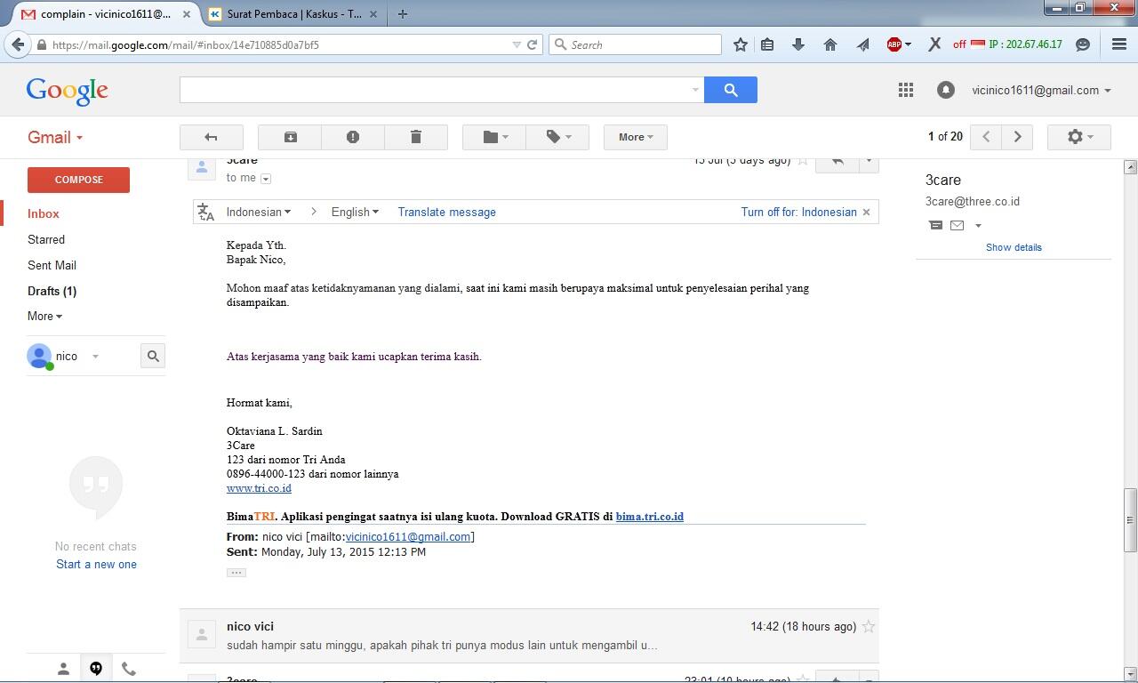The width and height of the screenshot is (1138, 683).
Task: Expand More labels in sidebar
Action: click(44, 316)
